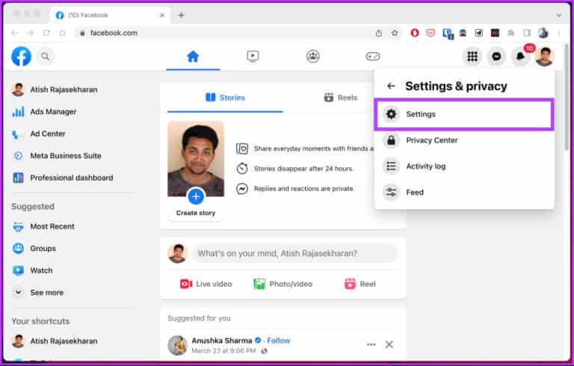Open Feed preferences entry
Screen dimensions: 574x366
[464, 192]
